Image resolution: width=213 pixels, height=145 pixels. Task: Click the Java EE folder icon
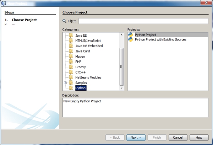pyautogui.click(x=71, y=36)
